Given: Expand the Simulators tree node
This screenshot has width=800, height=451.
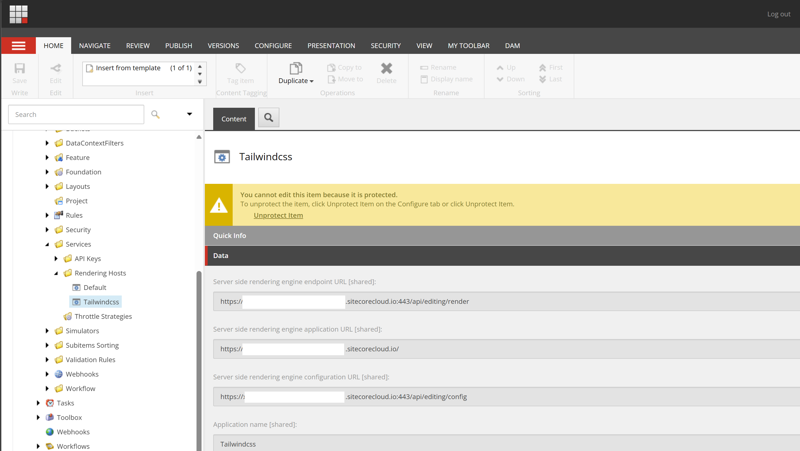Looking at the screenshot, I should click(47, 331).
